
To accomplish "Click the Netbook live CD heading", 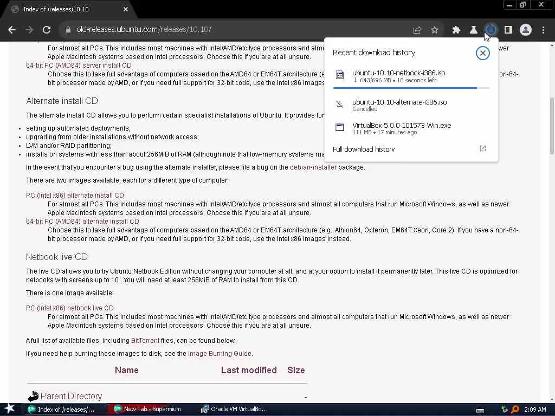I will coord(56,257).
